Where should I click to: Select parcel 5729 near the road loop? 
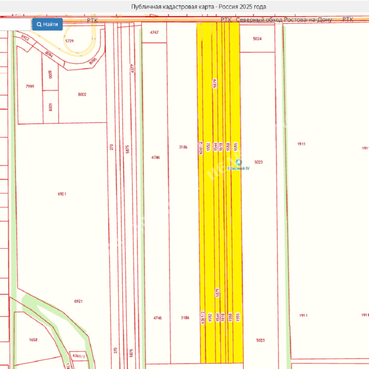(x=70, y=41)
